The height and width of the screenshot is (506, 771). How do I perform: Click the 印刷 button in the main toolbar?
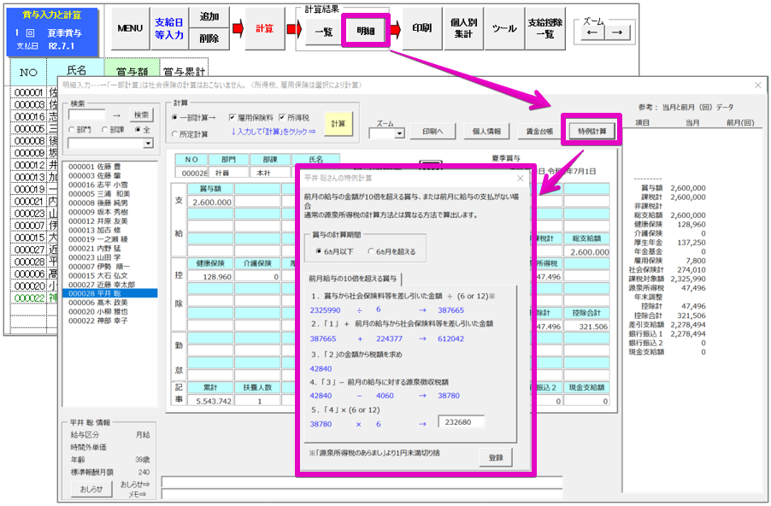tap(422, 28)
